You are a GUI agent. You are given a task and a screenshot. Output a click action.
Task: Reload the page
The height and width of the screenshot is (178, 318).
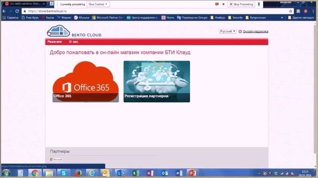(x=17, y=11)
